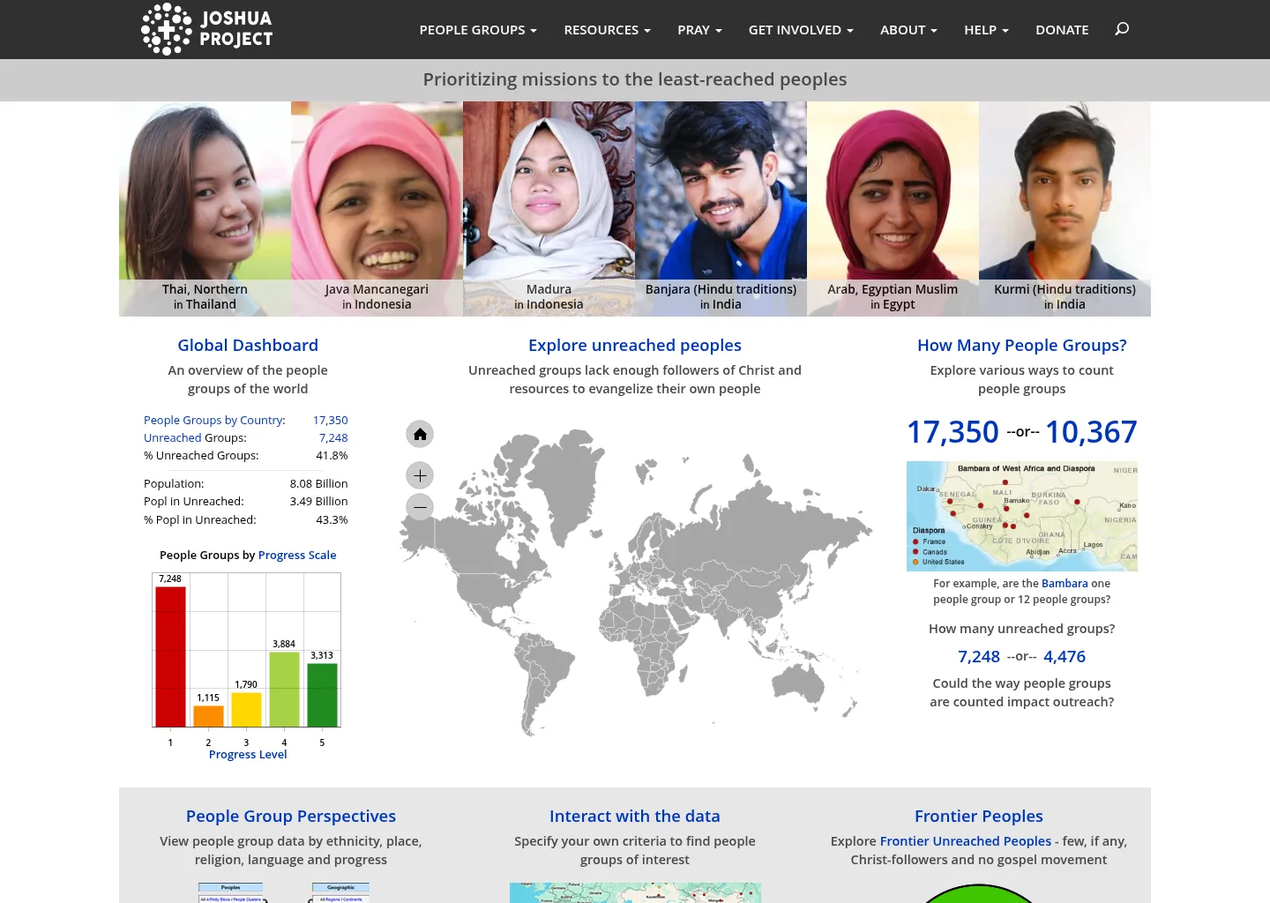Open Interact with the data link
This screenshot has width=1270, height=903.
coord(635,817)
